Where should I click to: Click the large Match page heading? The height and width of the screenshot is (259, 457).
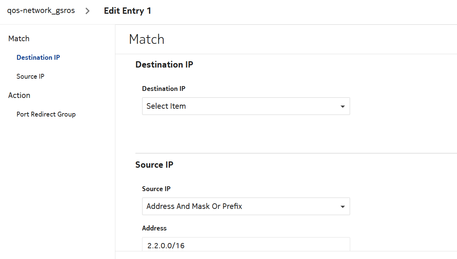[147, 39]
